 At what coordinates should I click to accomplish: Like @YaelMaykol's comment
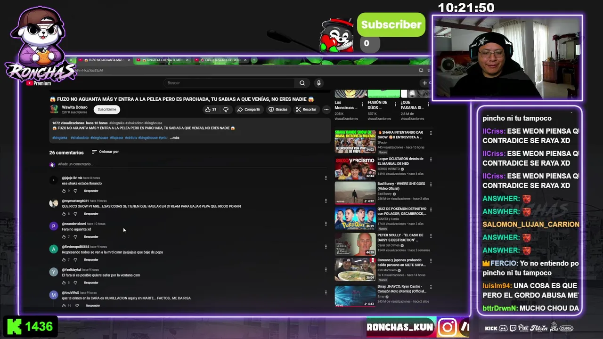click(64, 282)
